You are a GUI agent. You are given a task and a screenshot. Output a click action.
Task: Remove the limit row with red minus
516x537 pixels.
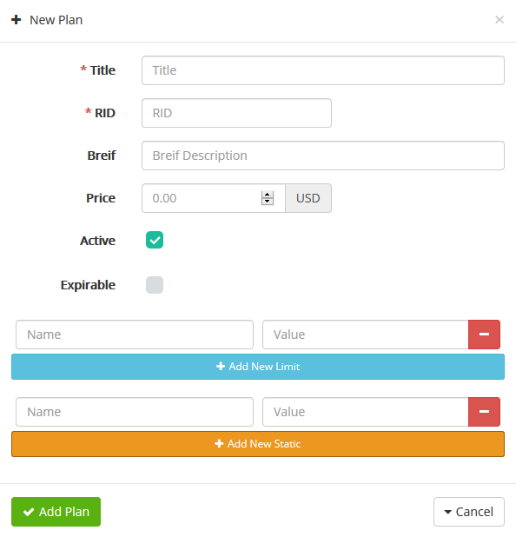(x=484, y=335)
